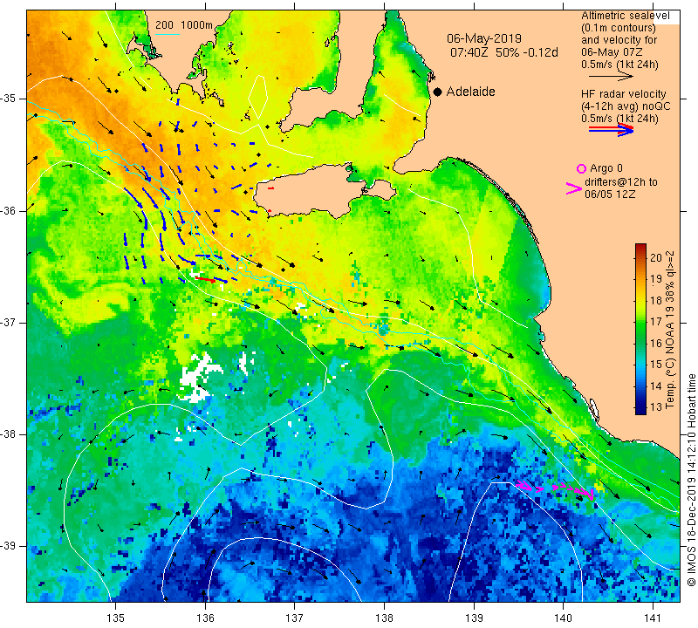698x628 pixels.
Task: Click the red HF radar vector near 136E
Action: coord(205,279)
